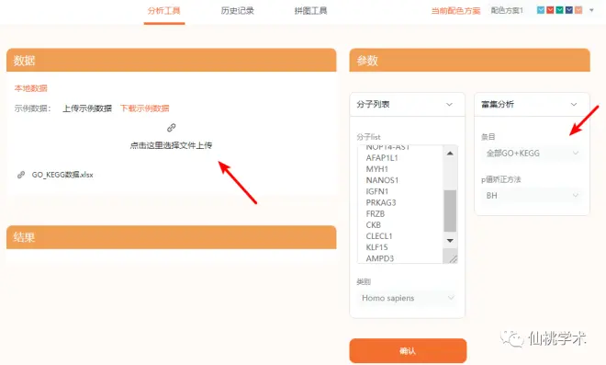Click the molecule list scrollbar thumb
The height and width of the screenshot is (365, 606).
[450, 211]
